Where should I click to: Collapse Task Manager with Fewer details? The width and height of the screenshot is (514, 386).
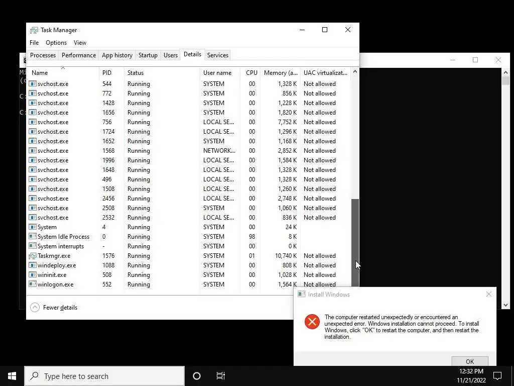(x=54, y=308)
